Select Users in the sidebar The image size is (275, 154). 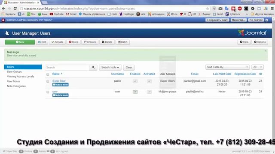click(23, 67)
